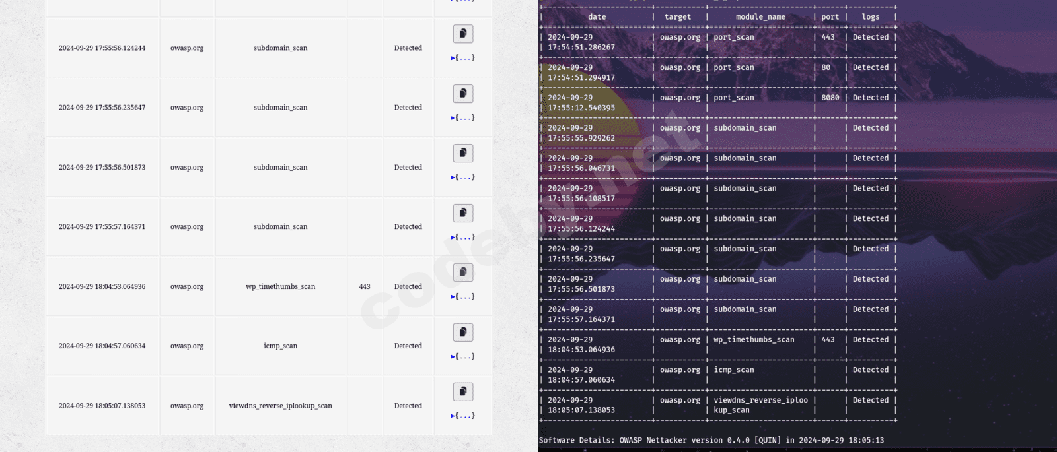Expand JSON for the 17:55:56.501873 row
The height and width of the screenshot is (452, 1057).
(x=462, y=178)
